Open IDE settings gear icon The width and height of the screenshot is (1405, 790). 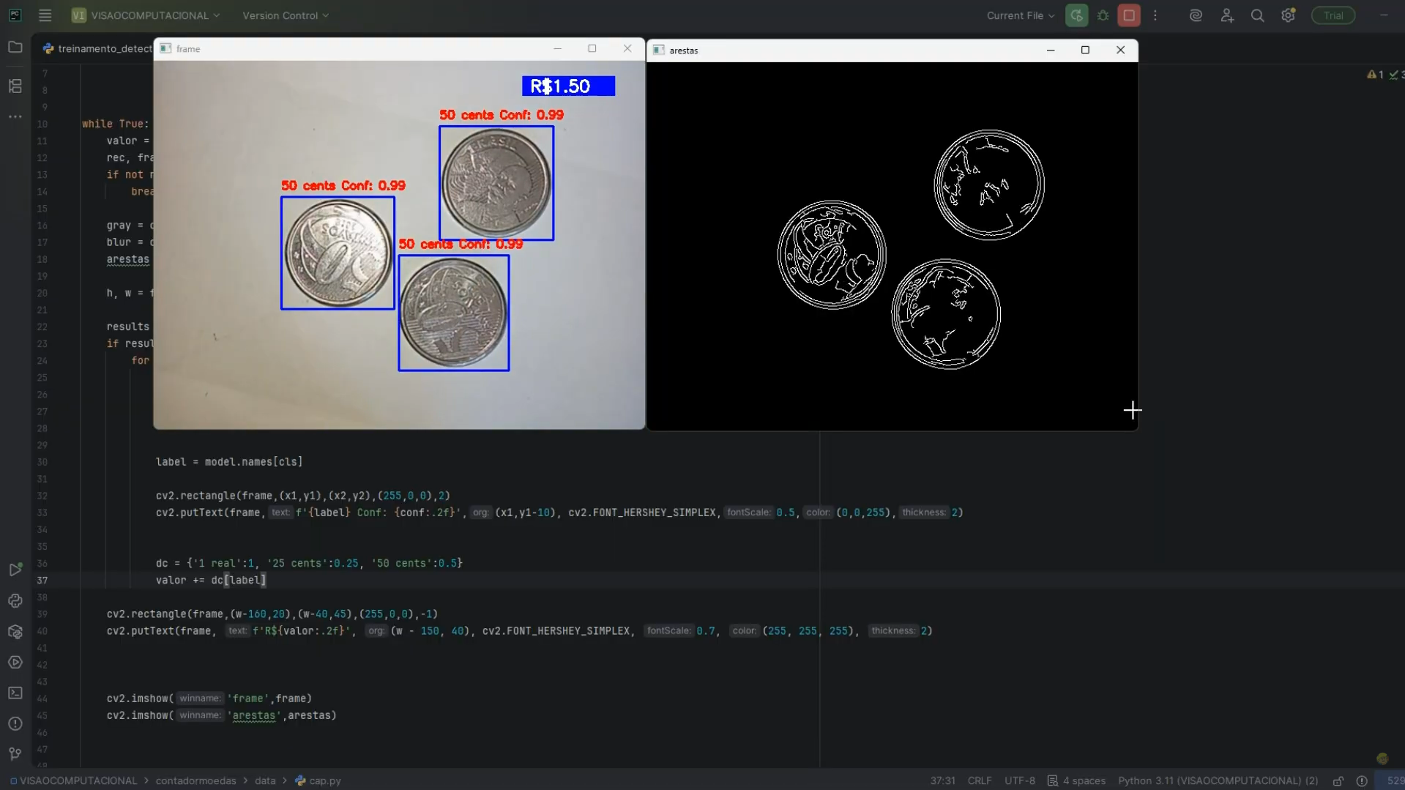click(1288, 15)
